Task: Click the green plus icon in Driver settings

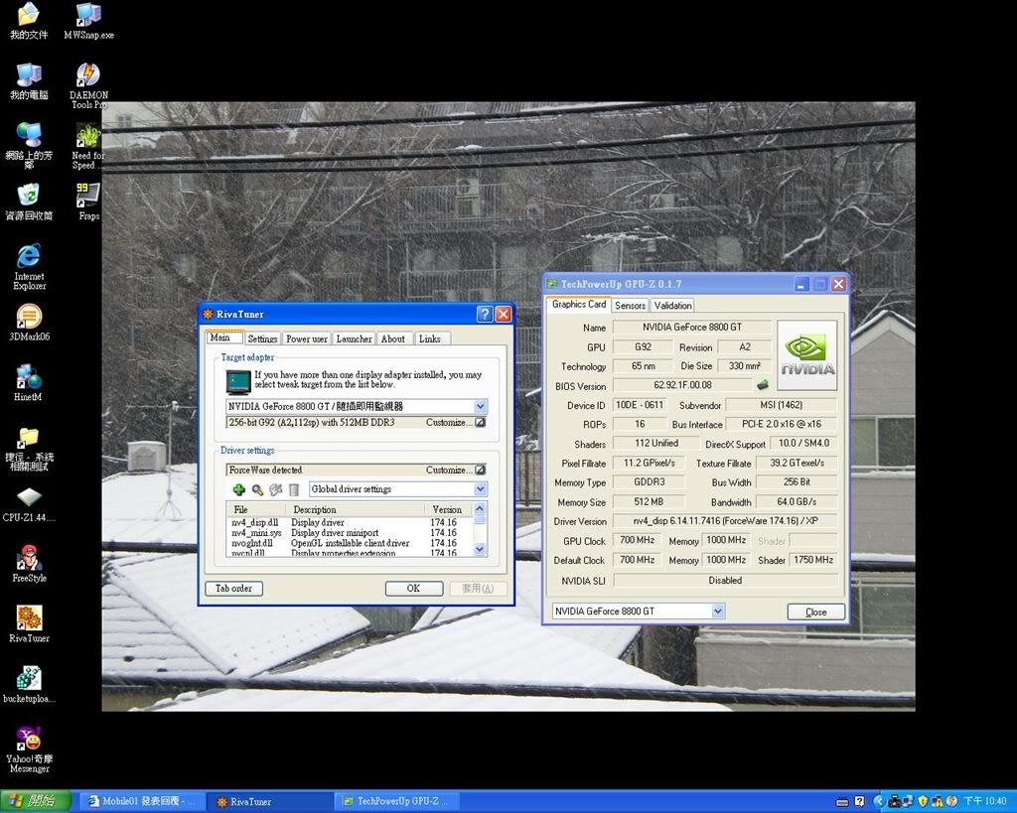Action: [x=238, y=489]
